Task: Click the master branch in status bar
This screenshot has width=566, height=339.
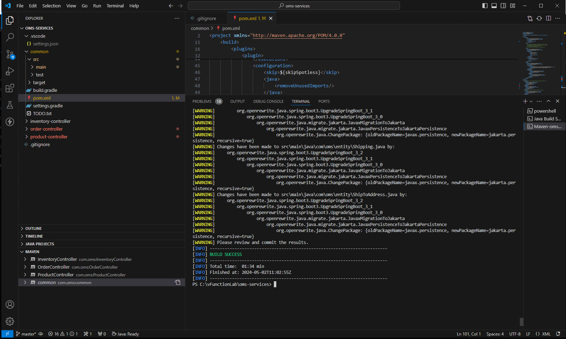Action: click(x=26, y=334)
